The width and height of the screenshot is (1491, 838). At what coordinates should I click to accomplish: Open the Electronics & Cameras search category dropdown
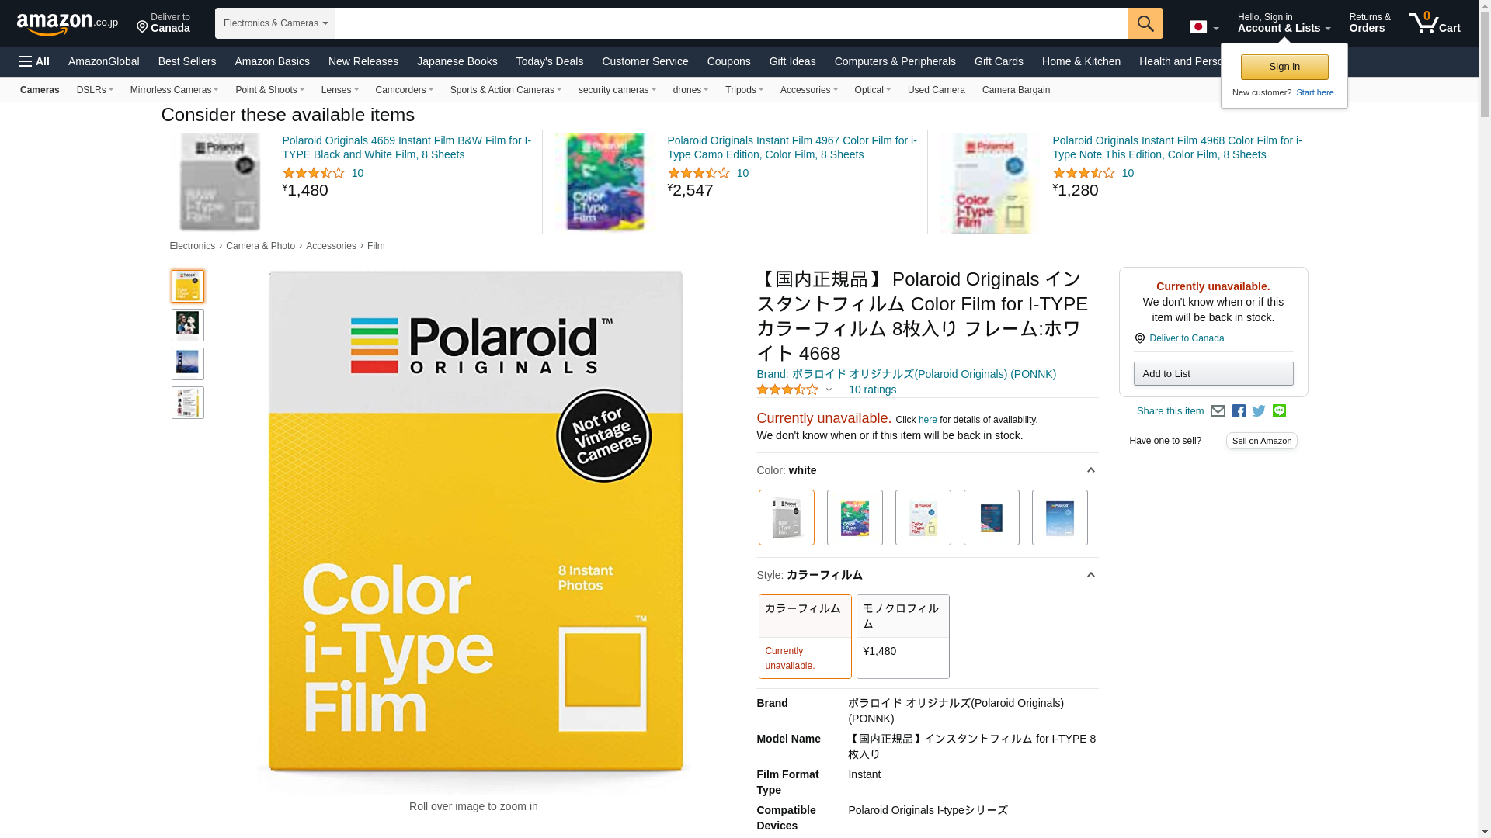275,23
